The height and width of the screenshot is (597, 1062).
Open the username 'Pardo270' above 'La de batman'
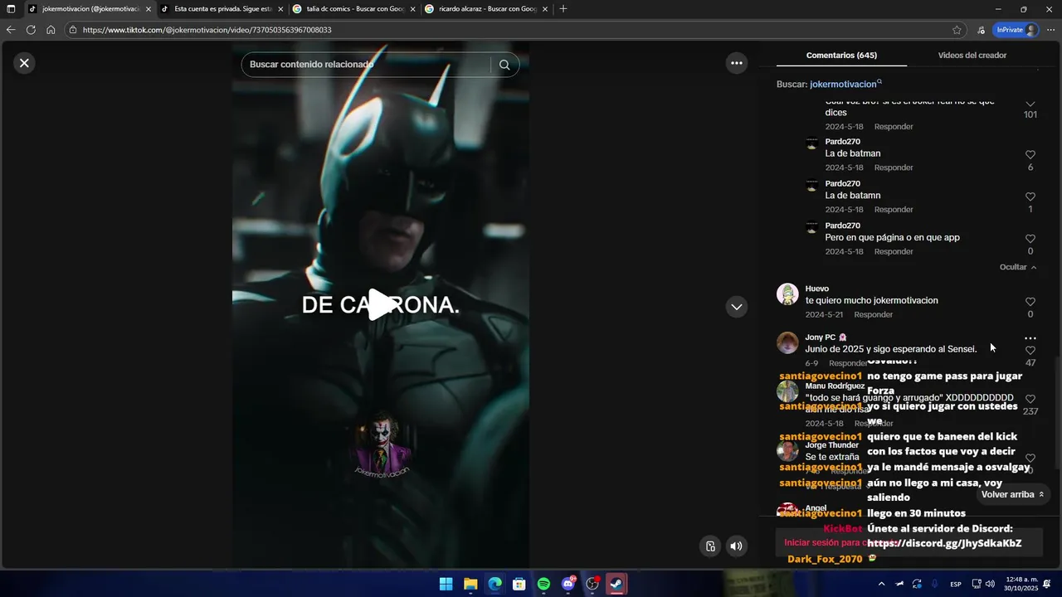coord(842,142)
